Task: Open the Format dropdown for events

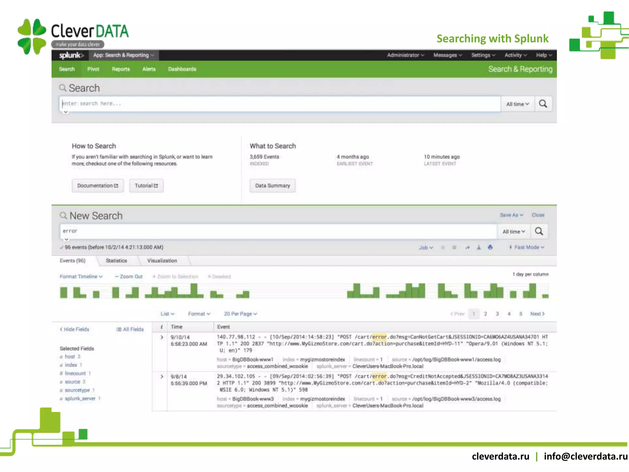Action: coord(199,314)
